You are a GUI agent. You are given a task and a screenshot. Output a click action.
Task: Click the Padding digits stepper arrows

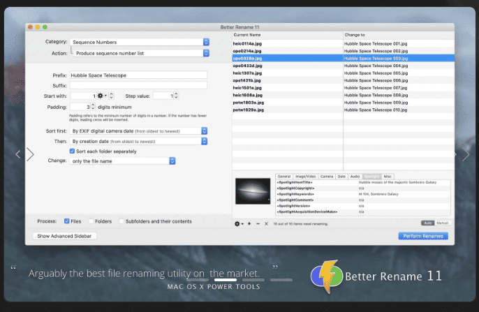pyautogui.click(x=93, y=107)
